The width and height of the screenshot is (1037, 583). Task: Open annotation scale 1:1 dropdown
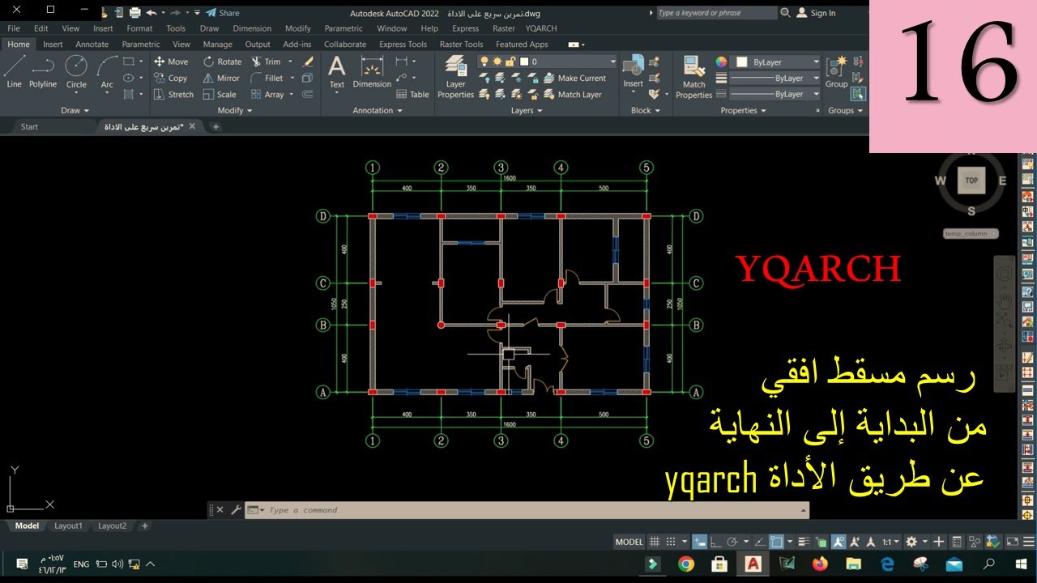(890, 542)
